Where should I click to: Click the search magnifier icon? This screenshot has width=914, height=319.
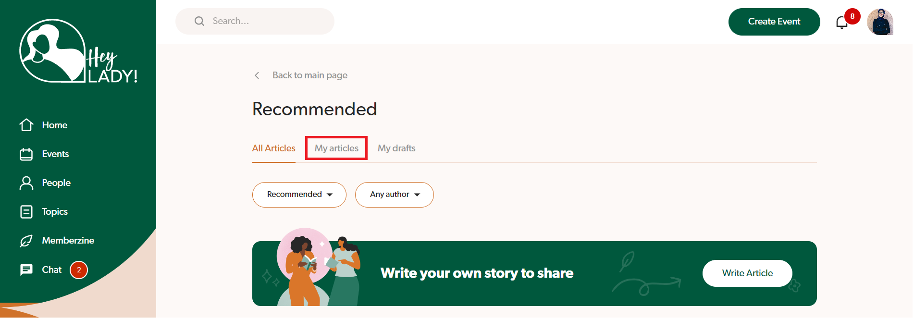(199, 21)
